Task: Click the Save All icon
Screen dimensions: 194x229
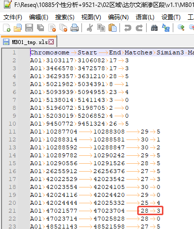Action: tap(40, 28)
